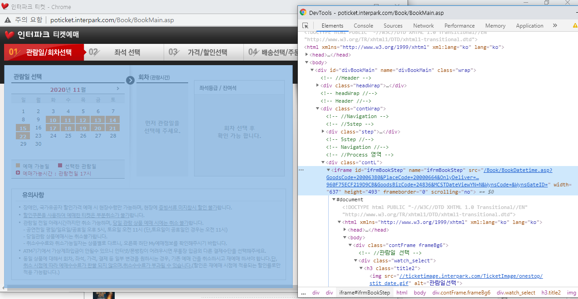Screen dimensions: 578x299
Task: Pick available date 10 in calendar
Action: [x=53, y=120]
